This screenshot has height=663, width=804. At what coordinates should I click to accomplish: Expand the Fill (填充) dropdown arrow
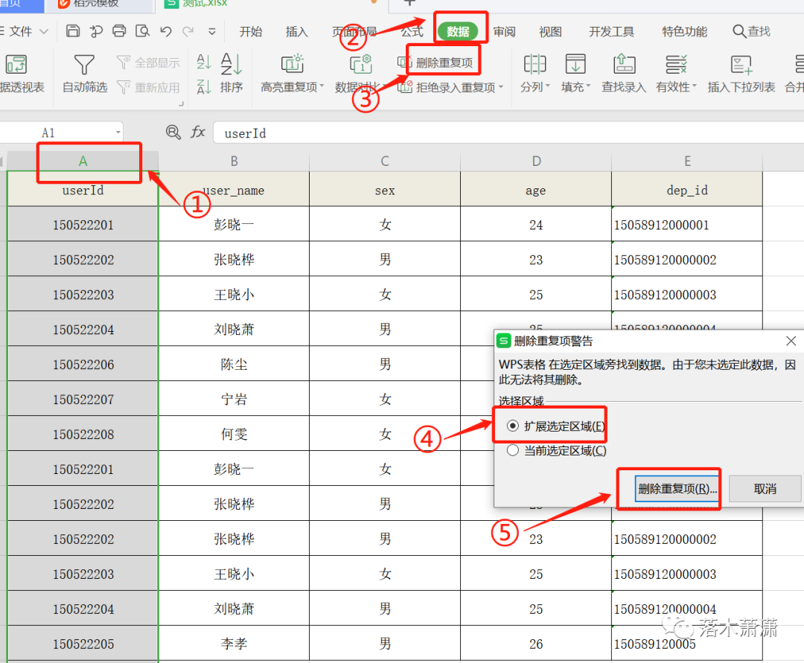tap(588, 86)
